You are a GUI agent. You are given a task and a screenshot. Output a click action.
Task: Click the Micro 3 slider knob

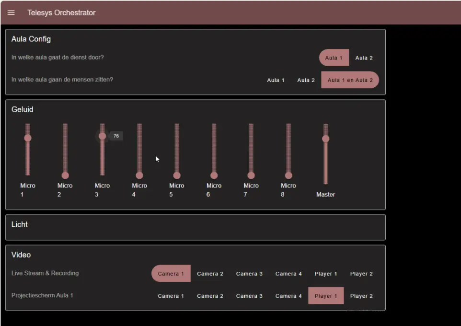102,136
